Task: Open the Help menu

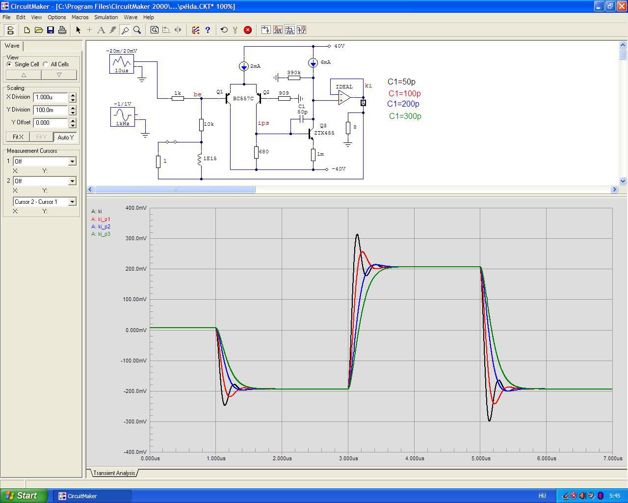Action: (148, 17)
